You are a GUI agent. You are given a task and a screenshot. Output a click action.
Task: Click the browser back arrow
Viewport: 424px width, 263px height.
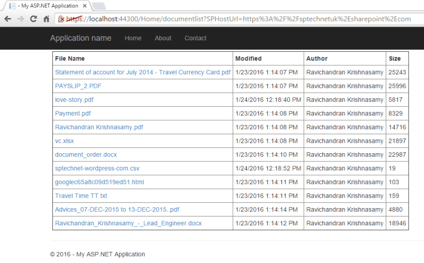pyautogui.click(x=7, y=19)
